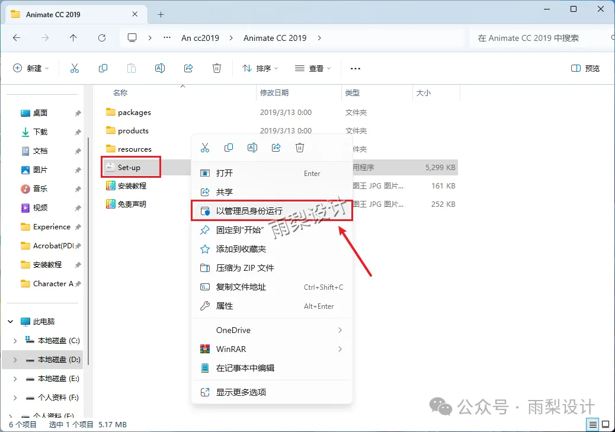The height and width of the screenshot is (432, 615).
Task: Expand 本地磁盘 (C:) in the navigation tree
Action: point(15,341)
